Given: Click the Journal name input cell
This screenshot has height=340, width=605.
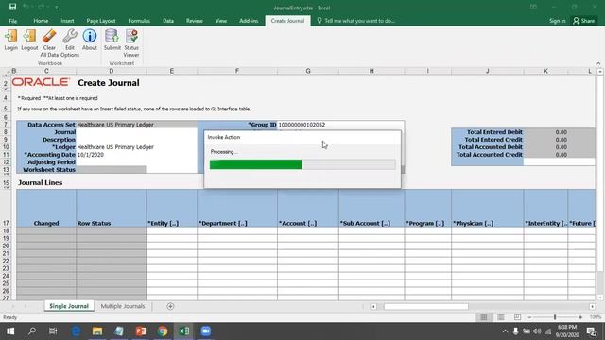Looking at the screenshot, I should pyautogui.click(x=136, y=132).
